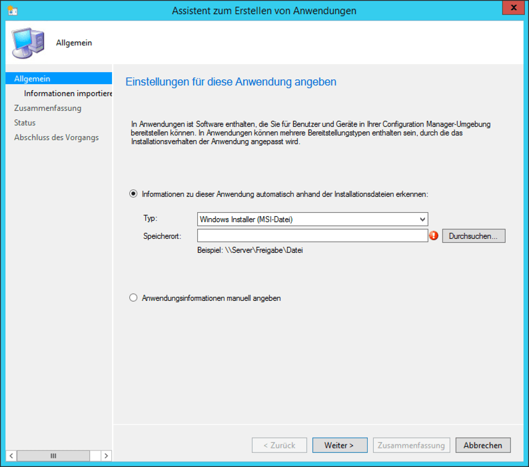Select the Anwendungsinformationen manuell angeben radio button
The image size is (529, 467).
coord(133,298)
